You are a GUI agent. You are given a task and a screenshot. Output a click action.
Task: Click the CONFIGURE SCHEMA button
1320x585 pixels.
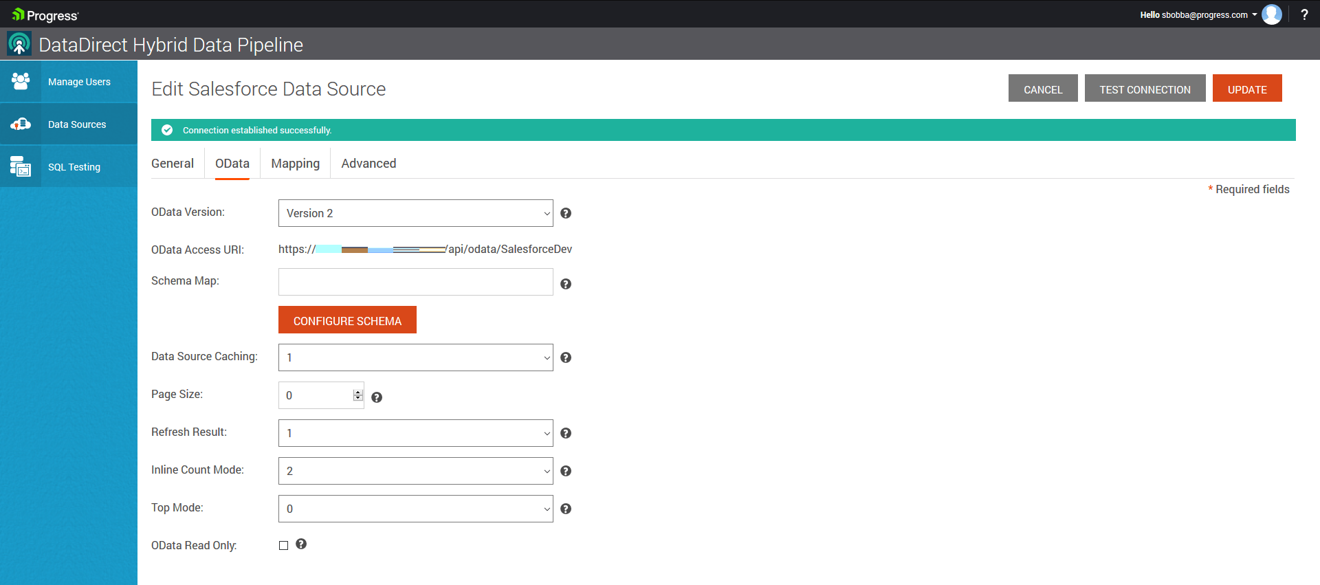[347, 320]
